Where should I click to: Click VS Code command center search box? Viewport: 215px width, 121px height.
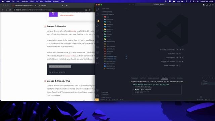(x=158, y=5)
